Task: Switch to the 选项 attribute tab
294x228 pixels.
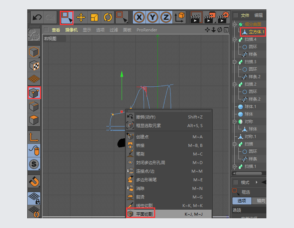Action: 242,201
